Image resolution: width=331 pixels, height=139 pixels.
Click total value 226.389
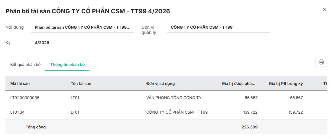249,127
